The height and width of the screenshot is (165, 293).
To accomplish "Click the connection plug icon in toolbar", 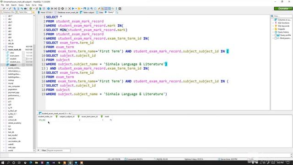I will tap(4, 9).
